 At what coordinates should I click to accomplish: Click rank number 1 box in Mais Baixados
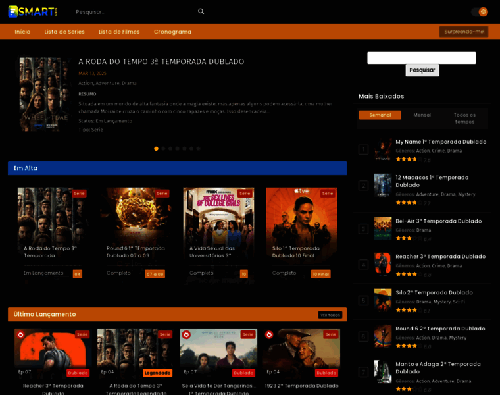pos(364,149)
